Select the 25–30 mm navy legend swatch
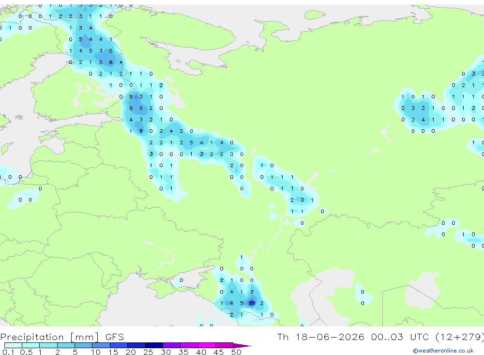Viewport: 484px width, 355px height. [154, 345]
